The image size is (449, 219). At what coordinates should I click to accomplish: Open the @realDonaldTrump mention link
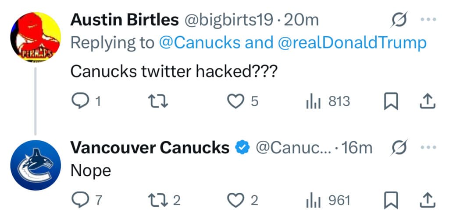(x=352, y=42)
